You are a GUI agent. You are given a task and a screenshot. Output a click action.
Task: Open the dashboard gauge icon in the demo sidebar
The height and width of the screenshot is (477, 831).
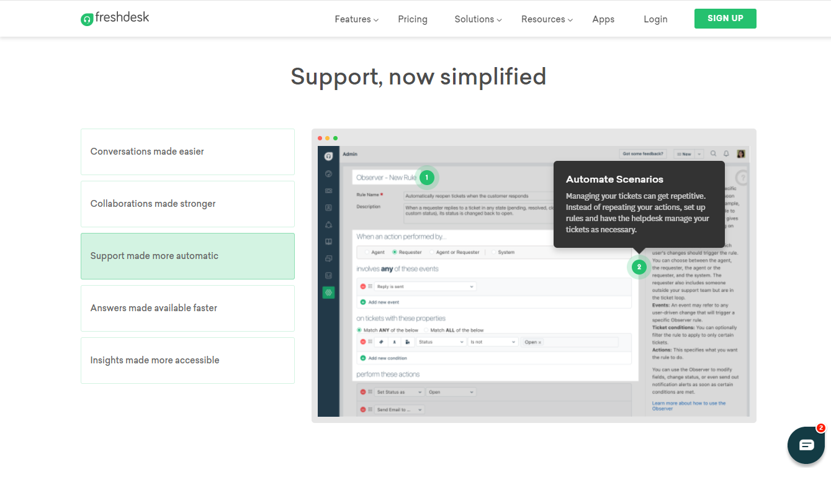point(328,174)
